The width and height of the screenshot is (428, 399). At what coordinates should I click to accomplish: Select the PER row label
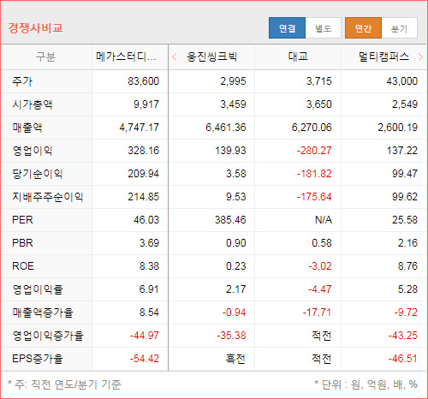pos(22,220)
